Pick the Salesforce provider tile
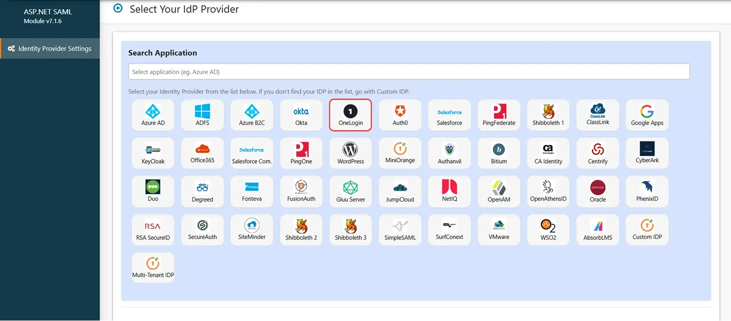The width and height of the screenshot is (731, 321). point(449,115)
